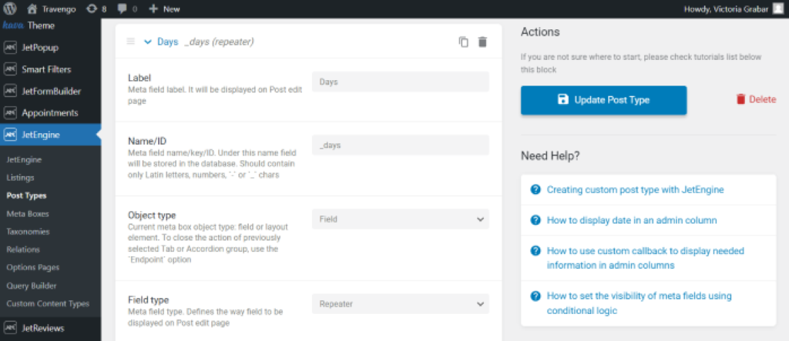
Task: Open JetReviews menu item
Action: [x=50, y=328]
